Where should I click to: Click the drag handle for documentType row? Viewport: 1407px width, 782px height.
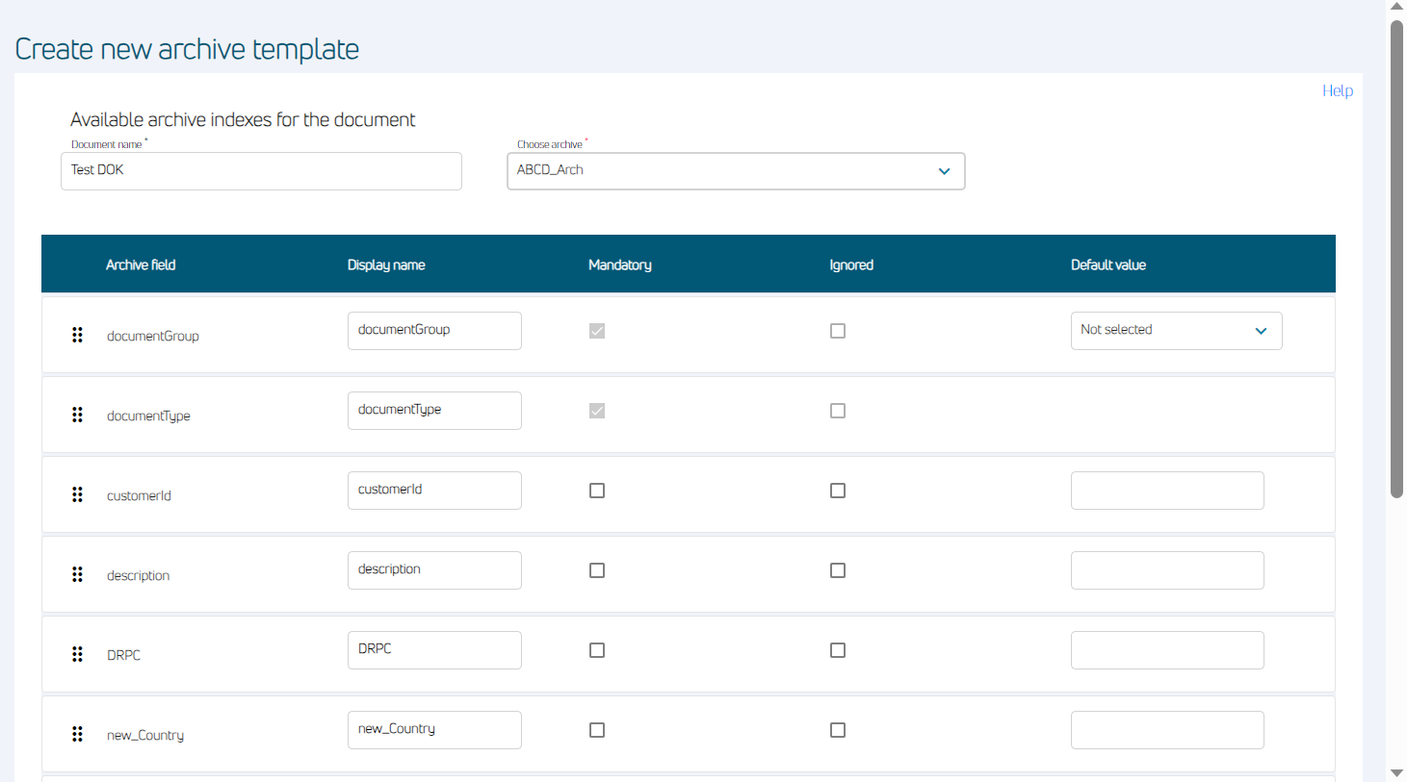pyautogui.click(x=77, y=415)
